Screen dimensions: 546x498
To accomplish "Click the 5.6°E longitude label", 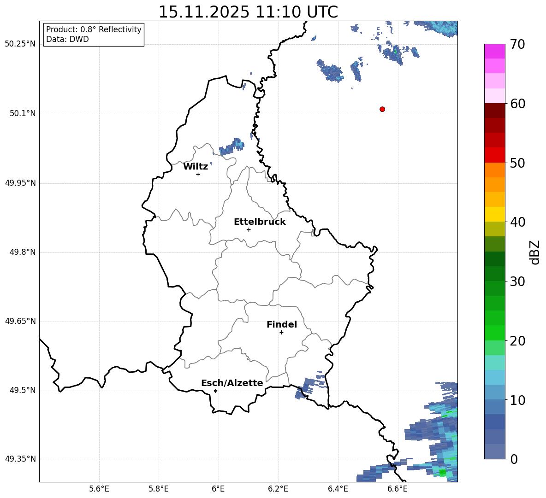I will pyautogui.click(x=99, y=489).
